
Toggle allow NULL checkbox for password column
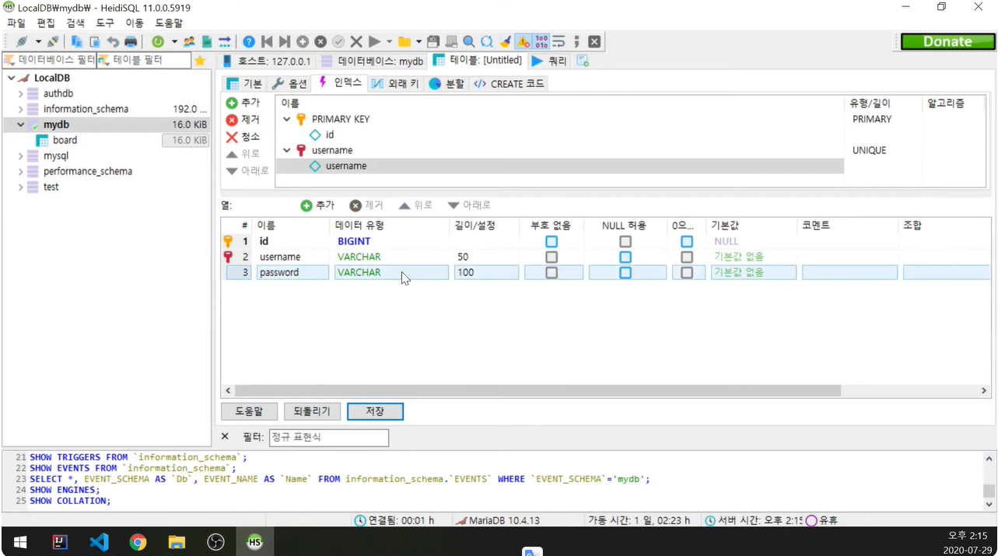(625, 272)
